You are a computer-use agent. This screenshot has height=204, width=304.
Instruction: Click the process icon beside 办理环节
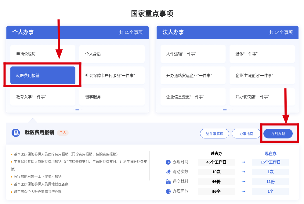168,191
